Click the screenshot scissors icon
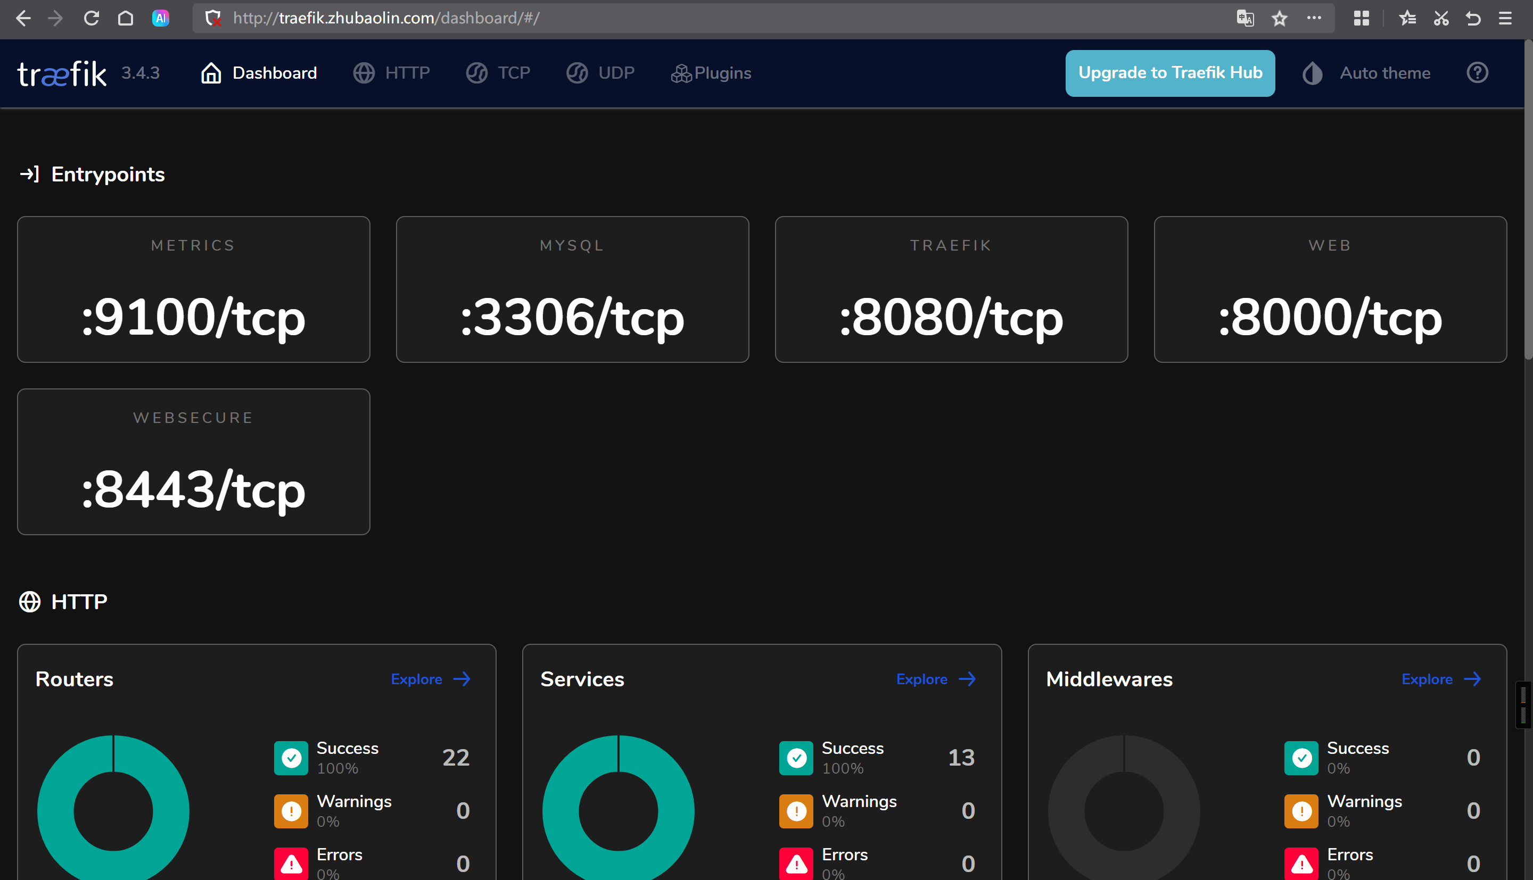 click(x=1440, y=18)
